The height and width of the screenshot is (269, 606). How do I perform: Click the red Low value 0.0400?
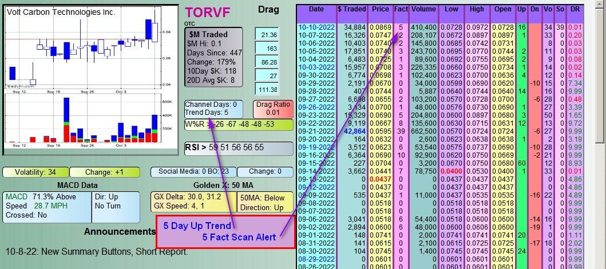pyautogui.click(x=451, y=171)
